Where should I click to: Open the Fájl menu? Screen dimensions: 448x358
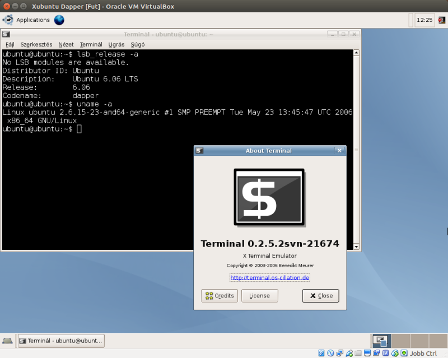(x=10, y=45)
